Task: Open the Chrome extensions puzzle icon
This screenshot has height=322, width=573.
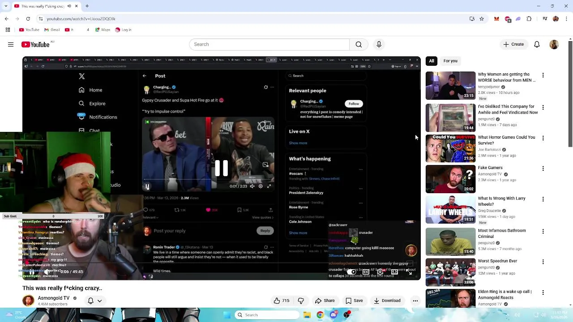Action: [529, 19]
